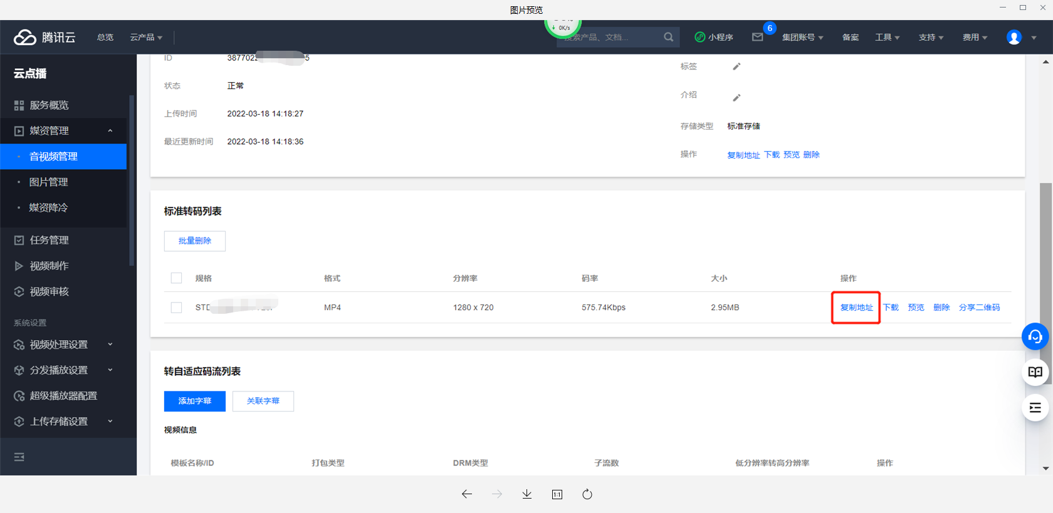The width and height of the screenshot is (1053, 513).
Task: Open the message mailbox icon
Action: pos(757,38)
